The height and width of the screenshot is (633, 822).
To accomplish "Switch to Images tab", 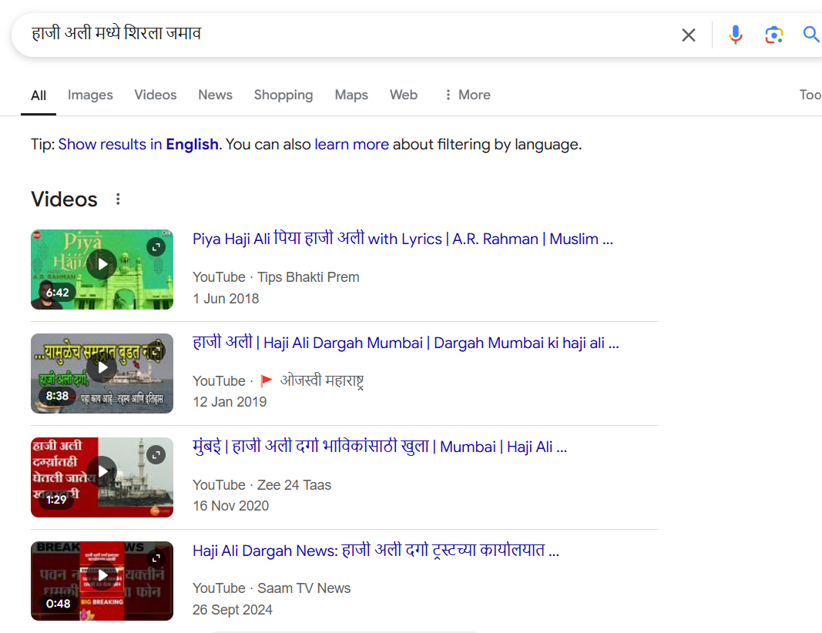I will [90, 95].
